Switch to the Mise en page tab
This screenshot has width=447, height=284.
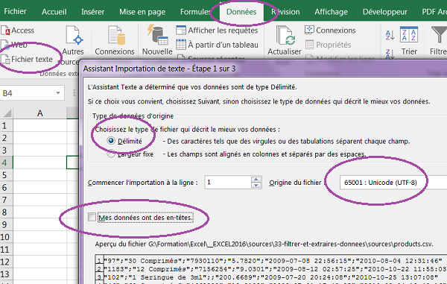142,12
